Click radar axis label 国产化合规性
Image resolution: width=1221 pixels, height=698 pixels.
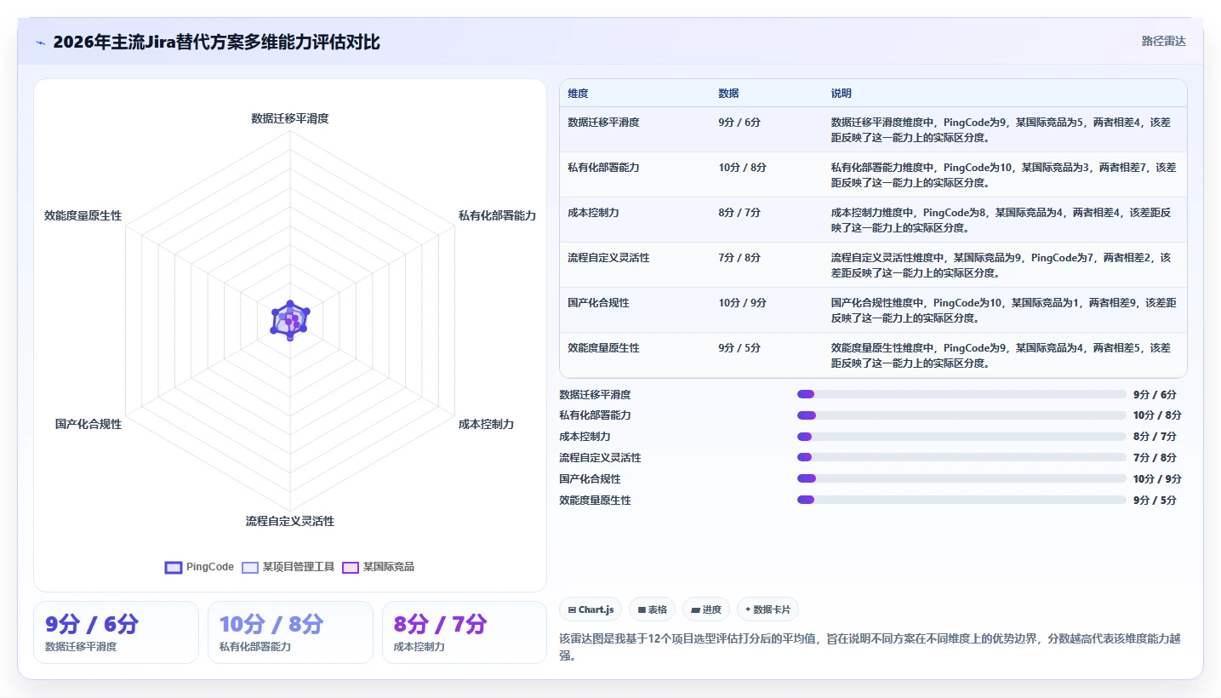[x=88, y=424]
